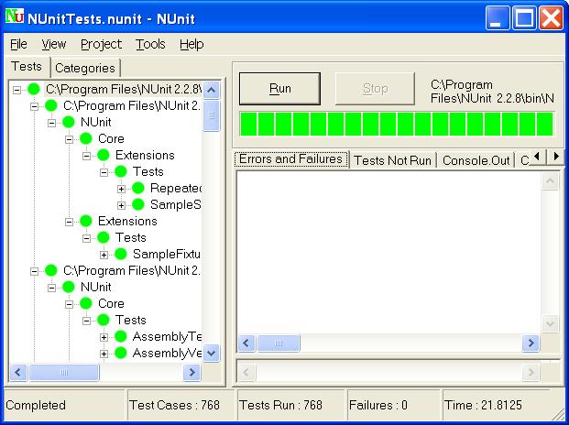Switch to the Tests Not Run tab
The image size is (569, 425).
click(393, 160)
